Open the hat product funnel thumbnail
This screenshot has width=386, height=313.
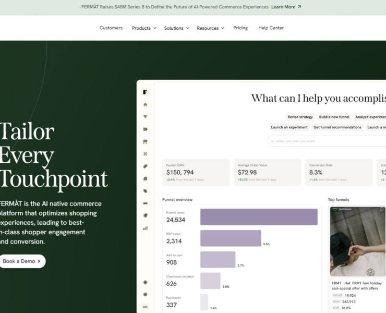click(358, 242)
